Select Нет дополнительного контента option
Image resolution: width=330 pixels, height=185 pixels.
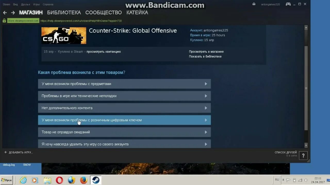point(124,108)
